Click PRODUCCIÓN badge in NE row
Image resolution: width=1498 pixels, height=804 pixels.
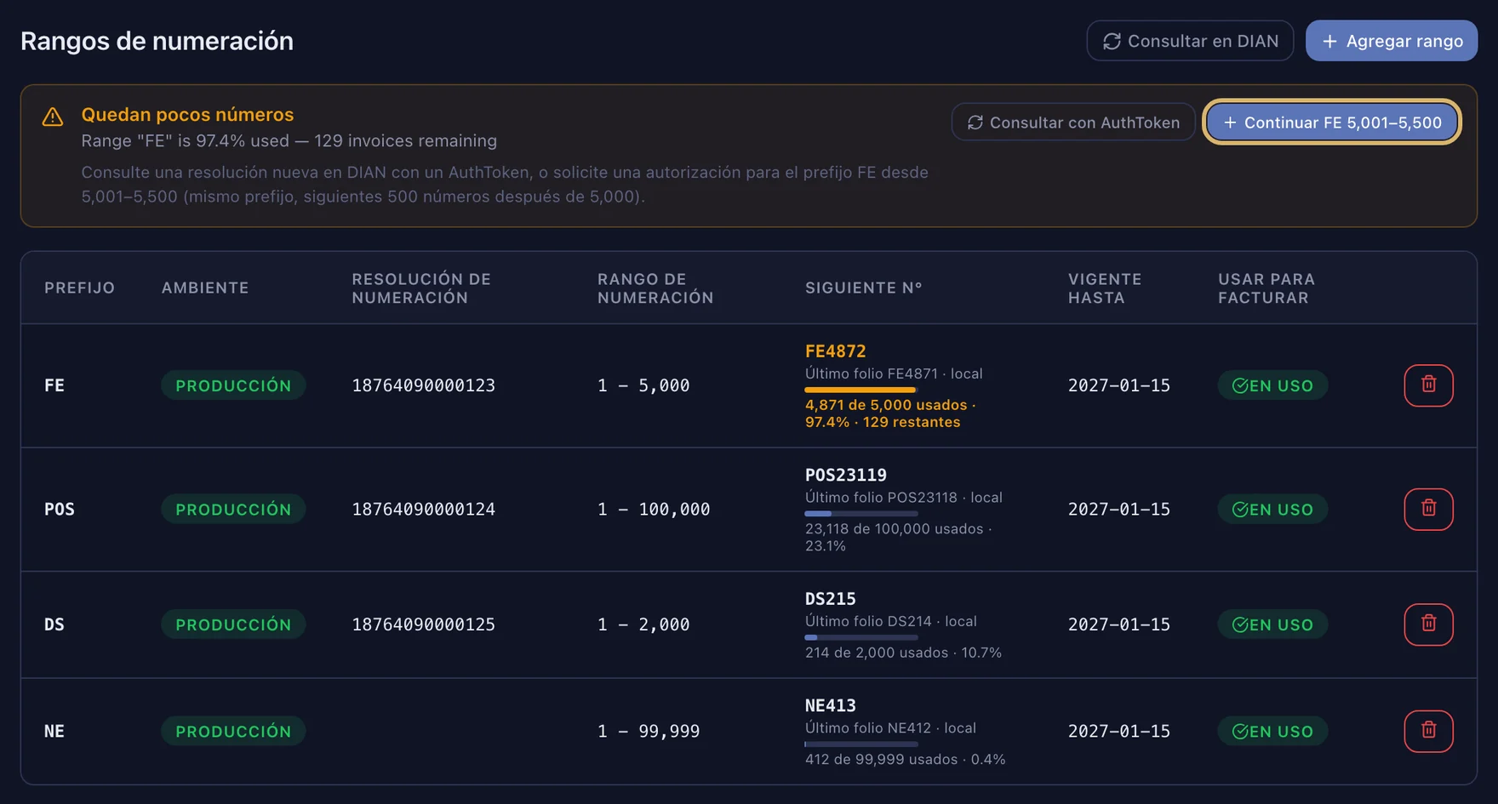pyautogui.click(x=233, y=731)
